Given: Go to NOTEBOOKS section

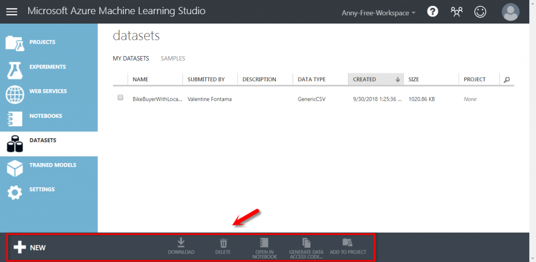Looking at the screenshot, I should coord(46,116).
